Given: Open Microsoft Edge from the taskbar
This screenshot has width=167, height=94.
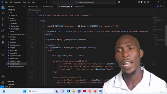Looking at the screenshot, I should pyautogui.click(x=68, y=91).
